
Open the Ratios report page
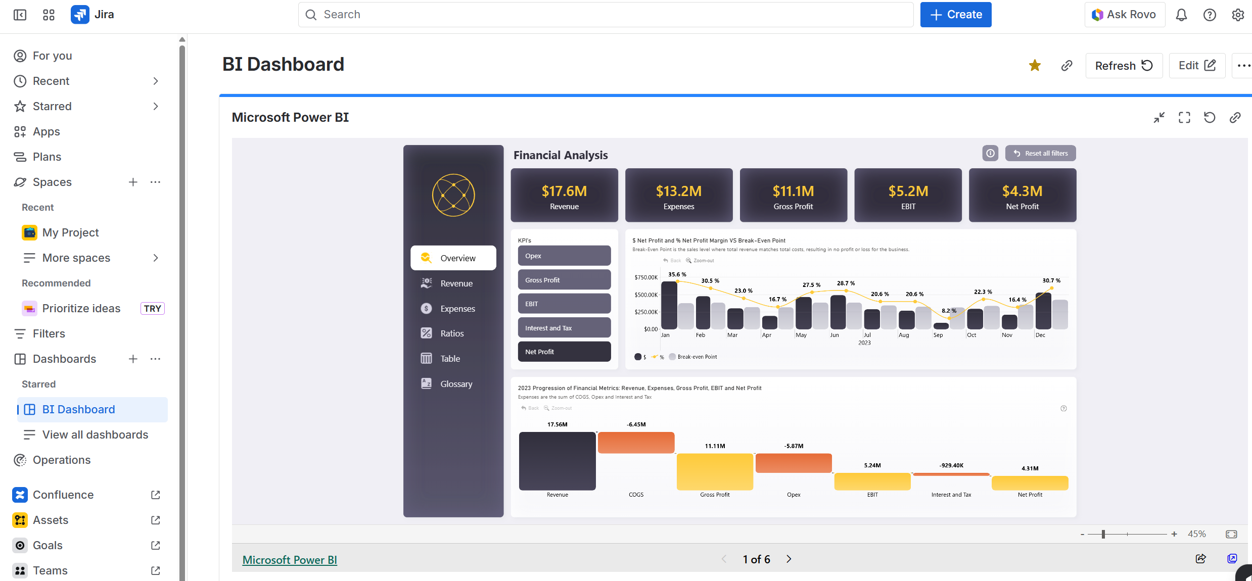[451, 333]
